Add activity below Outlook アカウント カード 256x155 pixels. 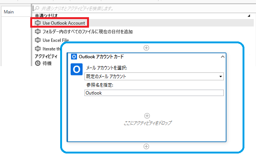pos(146,146)
